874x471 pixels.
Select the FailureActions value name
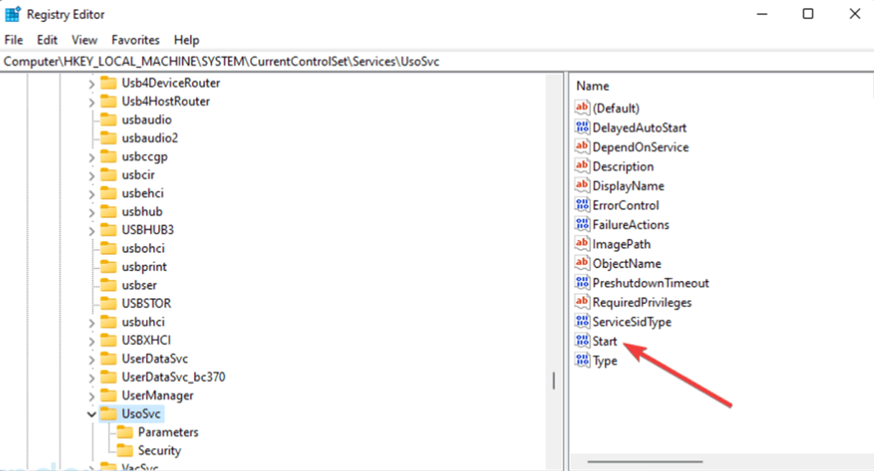point(631,225)
